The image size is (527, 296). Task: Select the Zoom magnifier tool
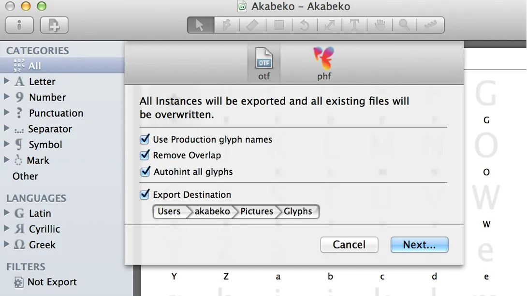coord(404,25)
